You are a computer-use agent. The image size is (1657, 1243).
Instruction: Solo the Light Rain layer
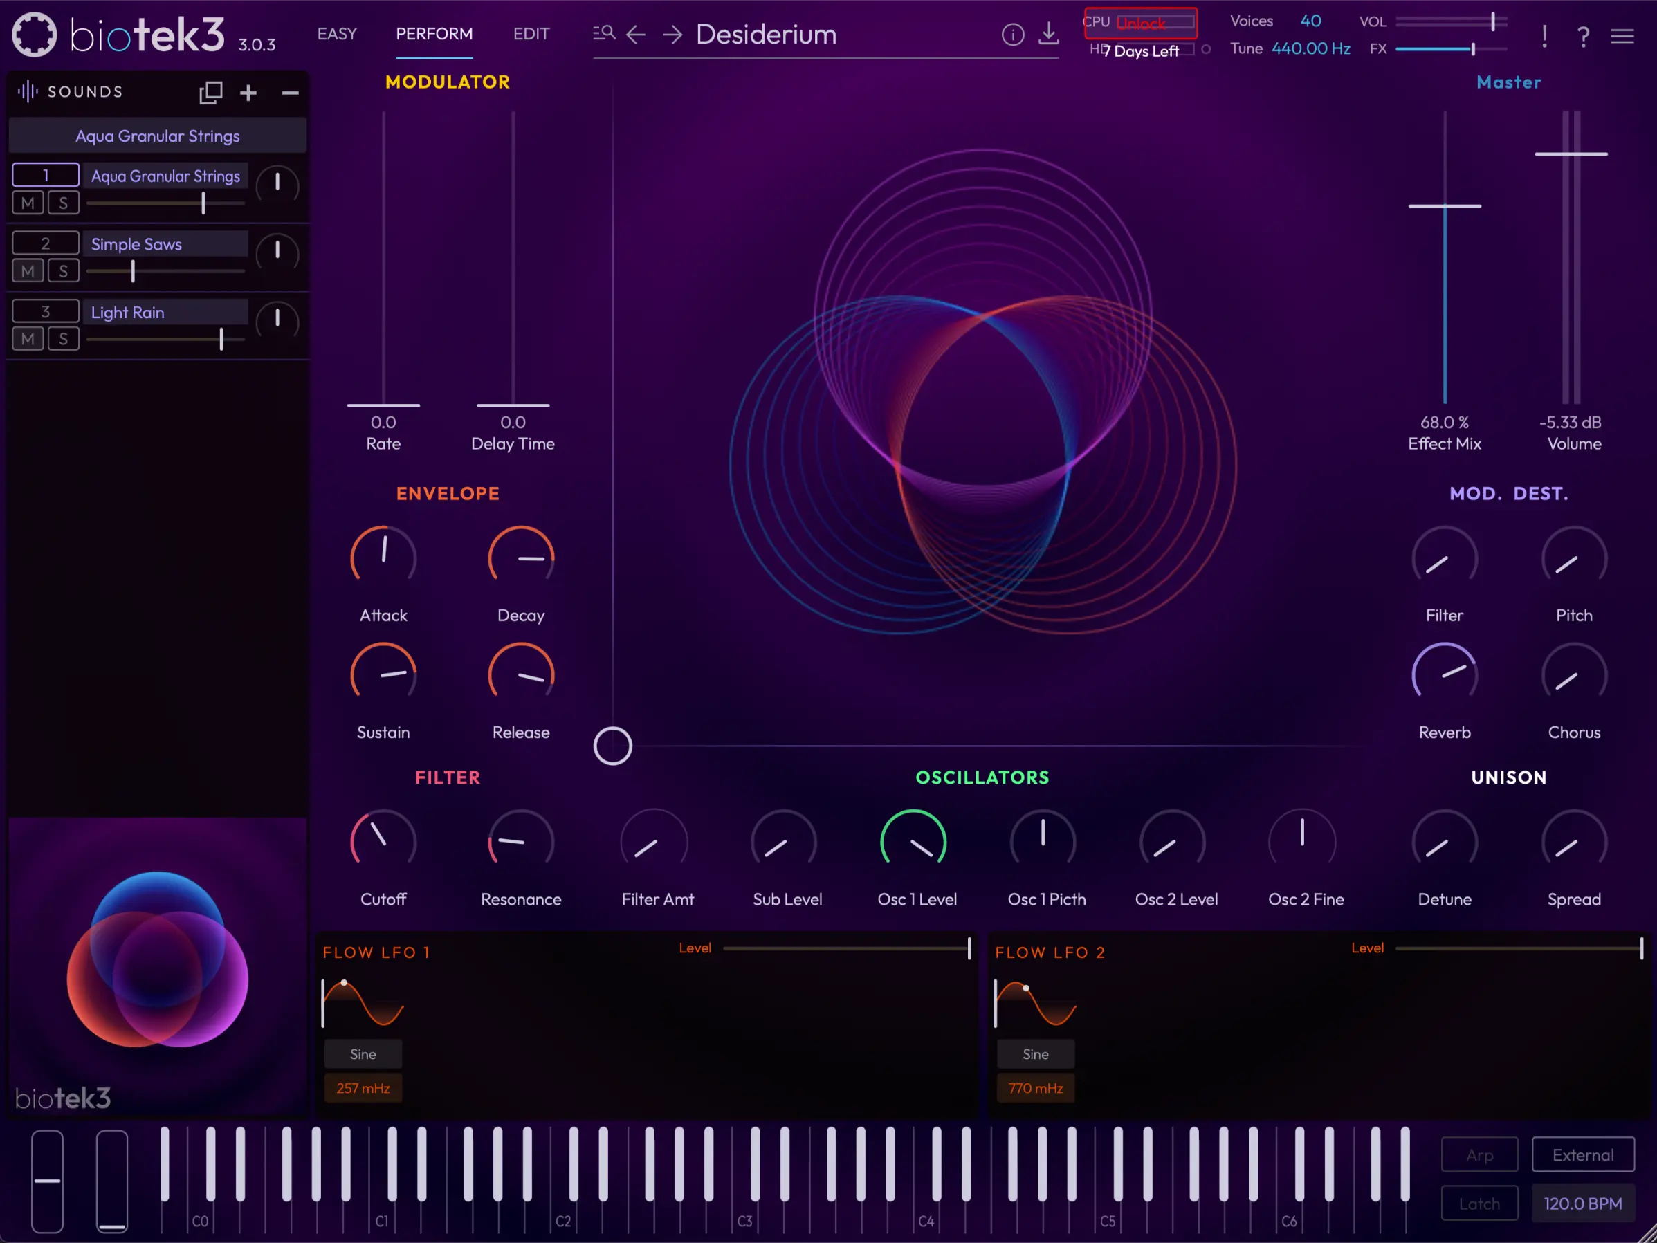pos(64,338)
